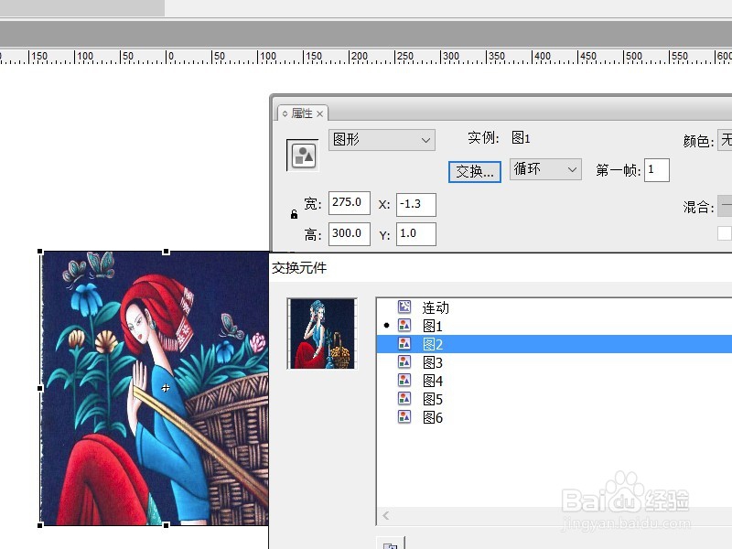The width and height of the screenshot is (732, 549).
Task: Open the 图形 symbol type dropdown
Action: (382, 140)
